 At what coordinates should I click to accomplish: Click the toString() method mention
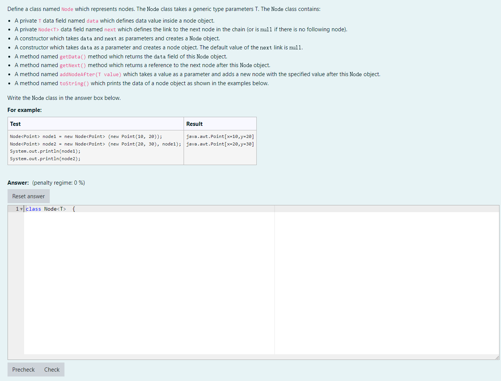point(74,83)
